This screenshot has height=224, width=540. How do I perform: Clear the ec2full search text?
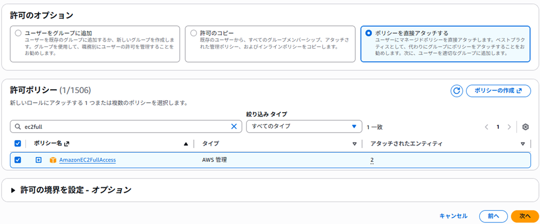click(x=234, y=126)
